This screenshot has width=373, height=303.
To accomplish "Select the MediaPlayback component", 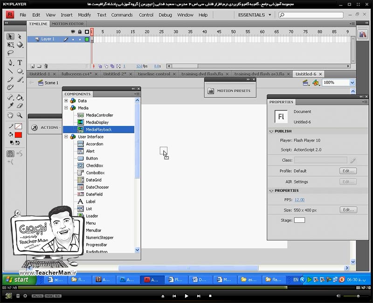I will click(99, 130).
